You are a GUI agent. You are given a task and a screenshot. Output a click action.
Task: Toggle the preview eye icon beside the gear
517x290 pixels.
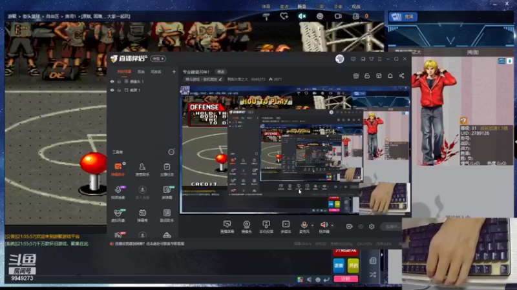tap(361, 227)
